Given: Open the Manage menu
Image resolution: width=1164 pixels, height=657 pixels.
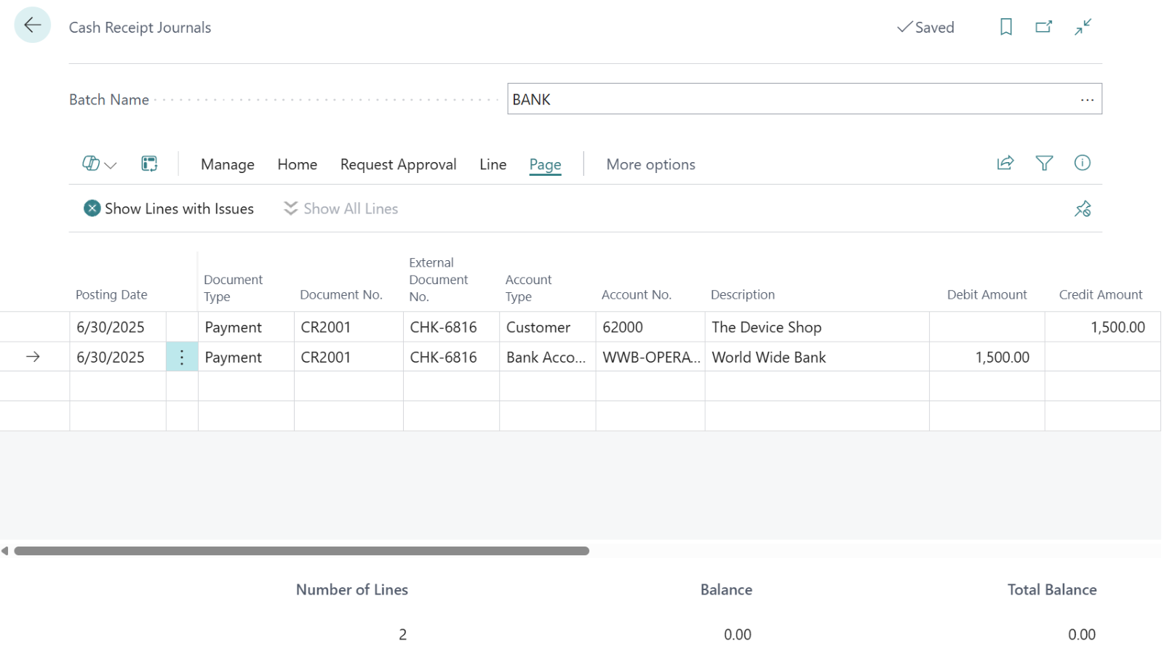Looking at the screenshot, I should tap(227, 164).
